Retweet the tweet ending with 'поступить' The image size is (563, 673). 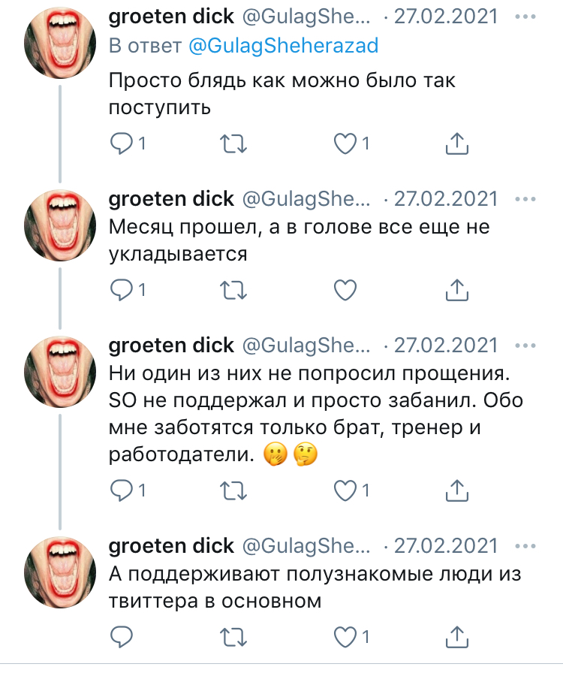point(236,143)
